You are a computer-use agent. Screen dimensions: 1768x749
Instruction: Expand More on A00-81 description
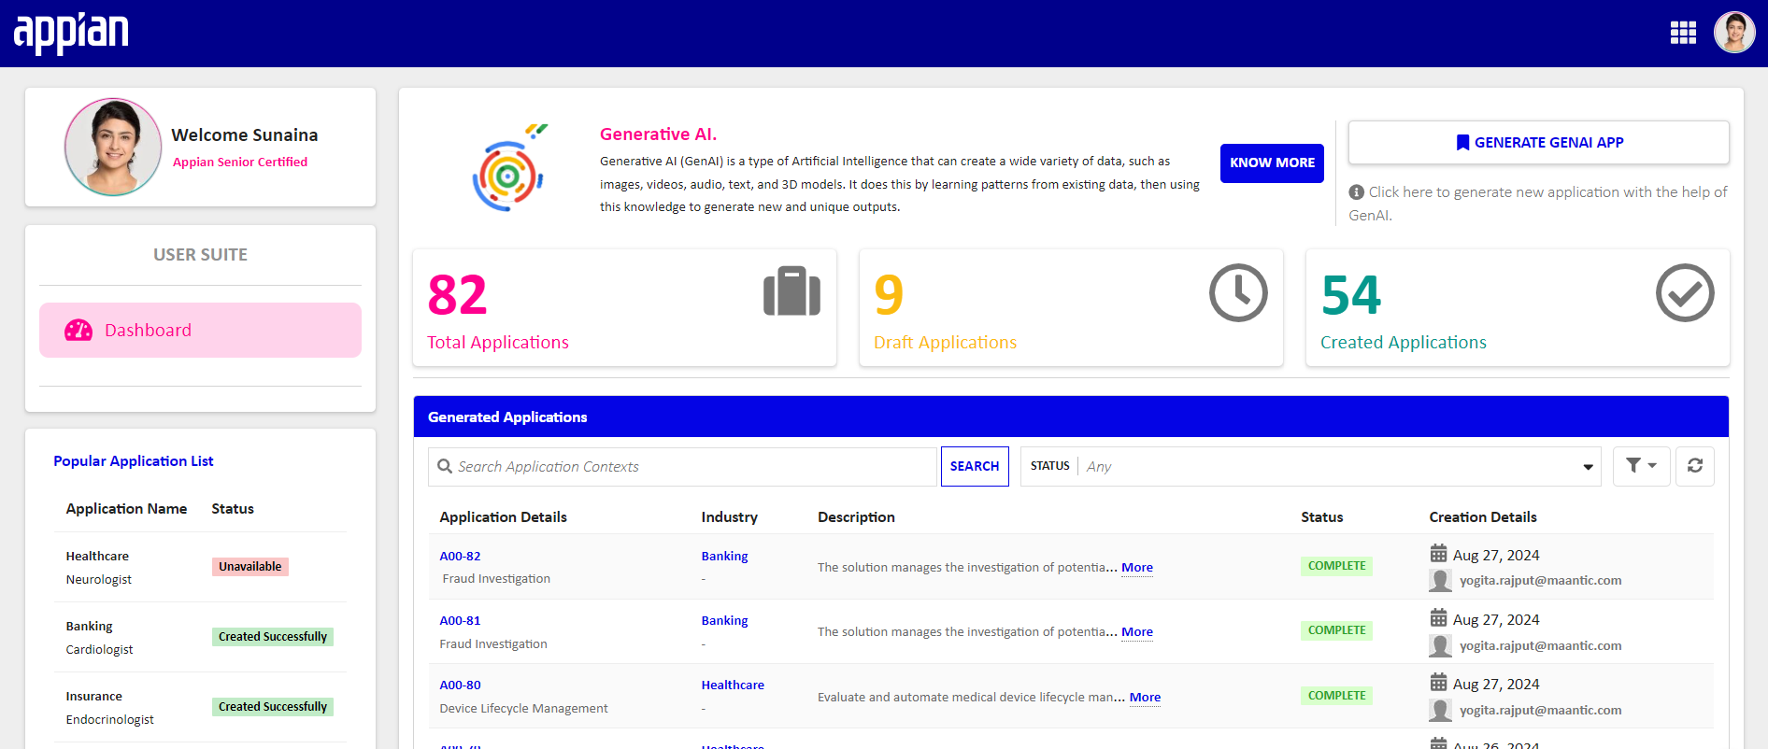pyautogui.click(x=1137, y=632)
